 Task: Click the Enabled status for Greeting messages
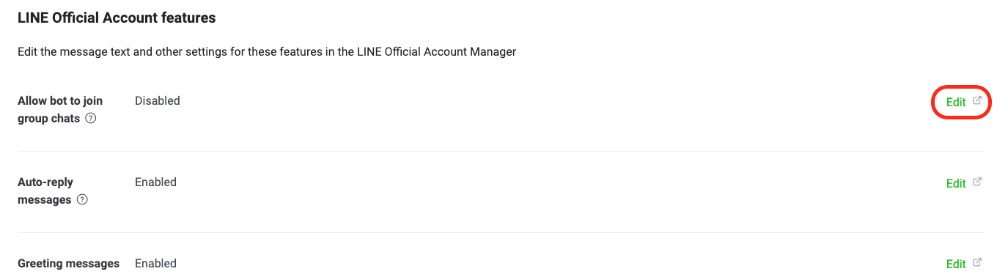click(155, 264)
